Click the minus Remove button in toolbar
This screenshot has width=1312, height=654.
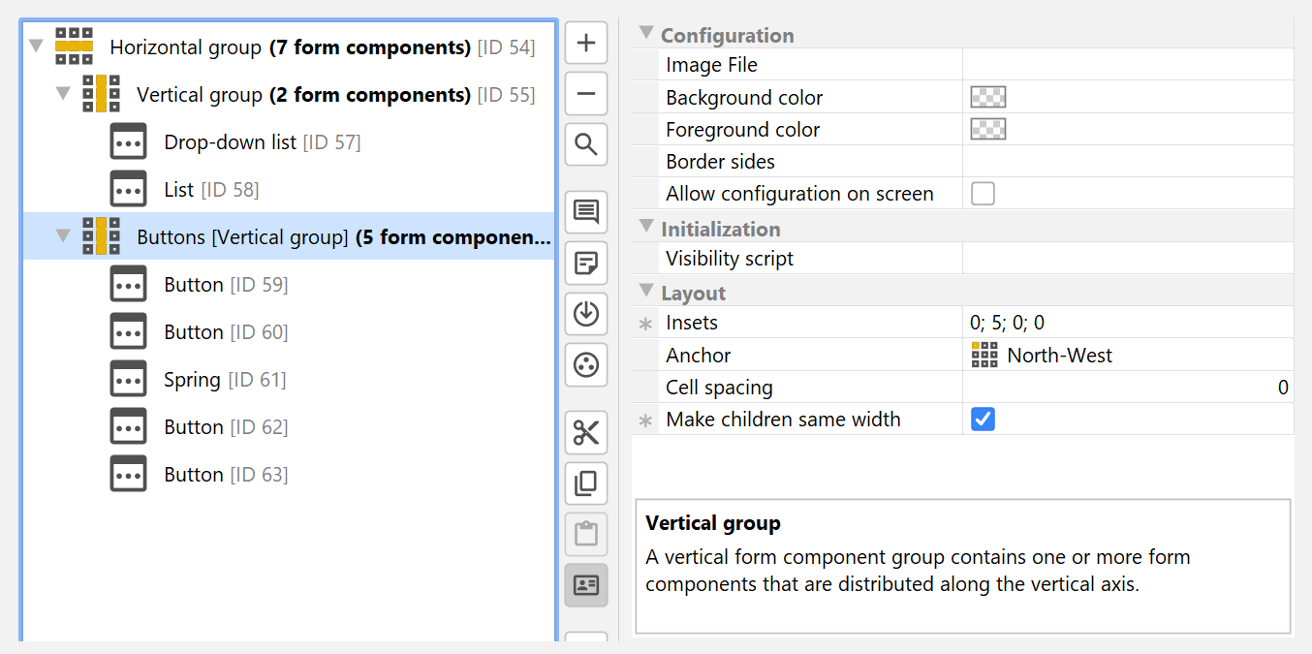pyautogui.click(x=586, y=94)
